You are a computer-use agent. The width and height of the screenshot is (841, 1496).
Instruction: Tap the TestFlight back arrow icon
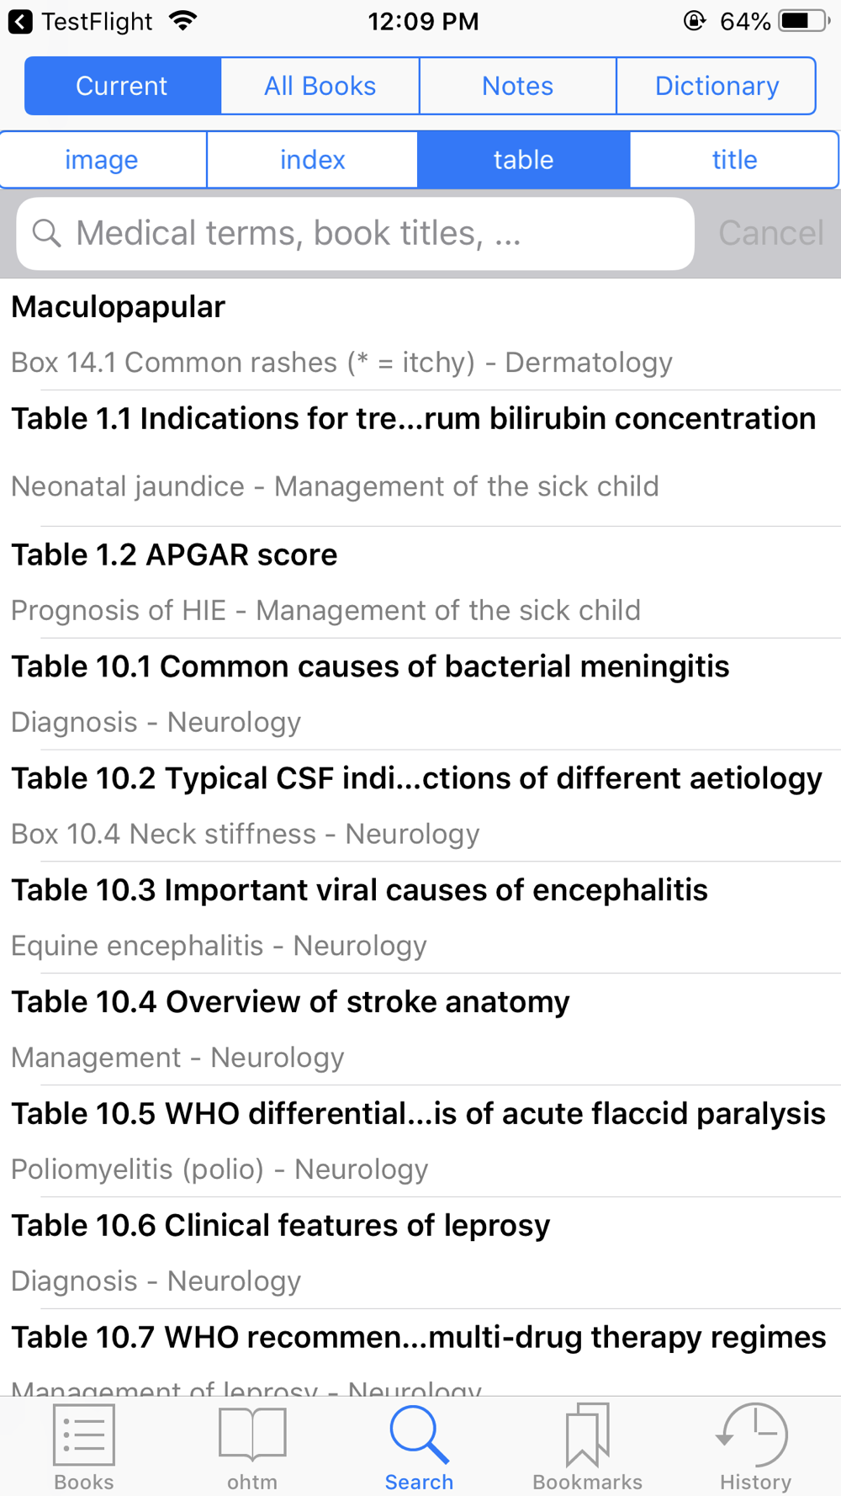[20, 21]
